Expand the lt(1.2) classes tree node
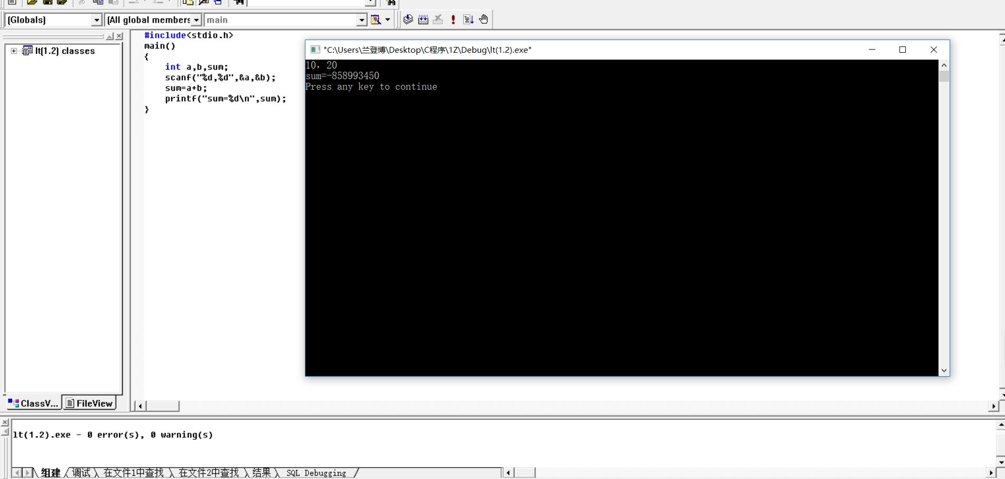The height and width of the screenshot is (479, 1005). (x=14, y=51)
